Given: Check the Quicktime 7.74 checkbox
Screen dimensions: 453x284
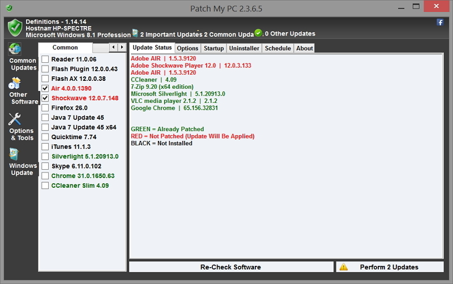Looking at the screenshot, I should point(45,137).
